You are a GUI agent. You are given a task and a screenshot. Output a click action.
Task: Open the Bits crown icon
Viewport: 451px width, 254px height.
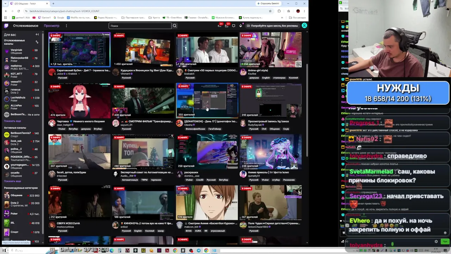point(241,26)
